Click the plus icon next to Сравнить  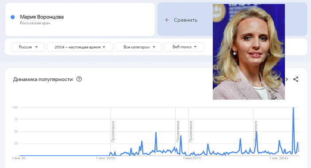(x=167, y=20)
